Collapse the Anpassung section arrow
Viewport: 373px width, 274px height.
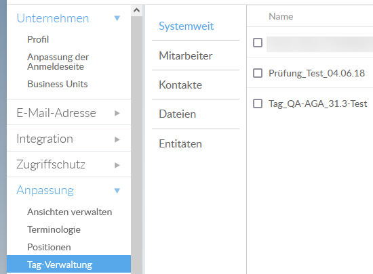point(117,191)
